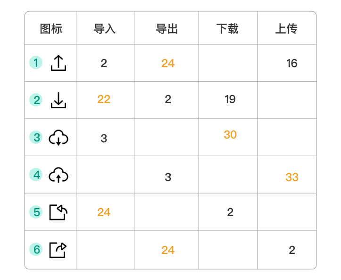Click the orange 33 value in 上传 column
This screenshot has height=280, width=341.
[292, 177]
